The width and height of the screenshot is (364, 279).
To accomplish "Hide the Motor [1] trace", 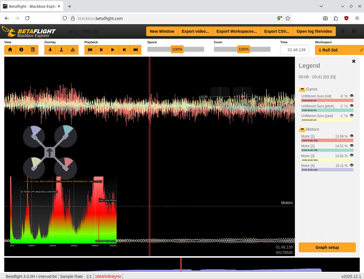I will tap(352, 136).
